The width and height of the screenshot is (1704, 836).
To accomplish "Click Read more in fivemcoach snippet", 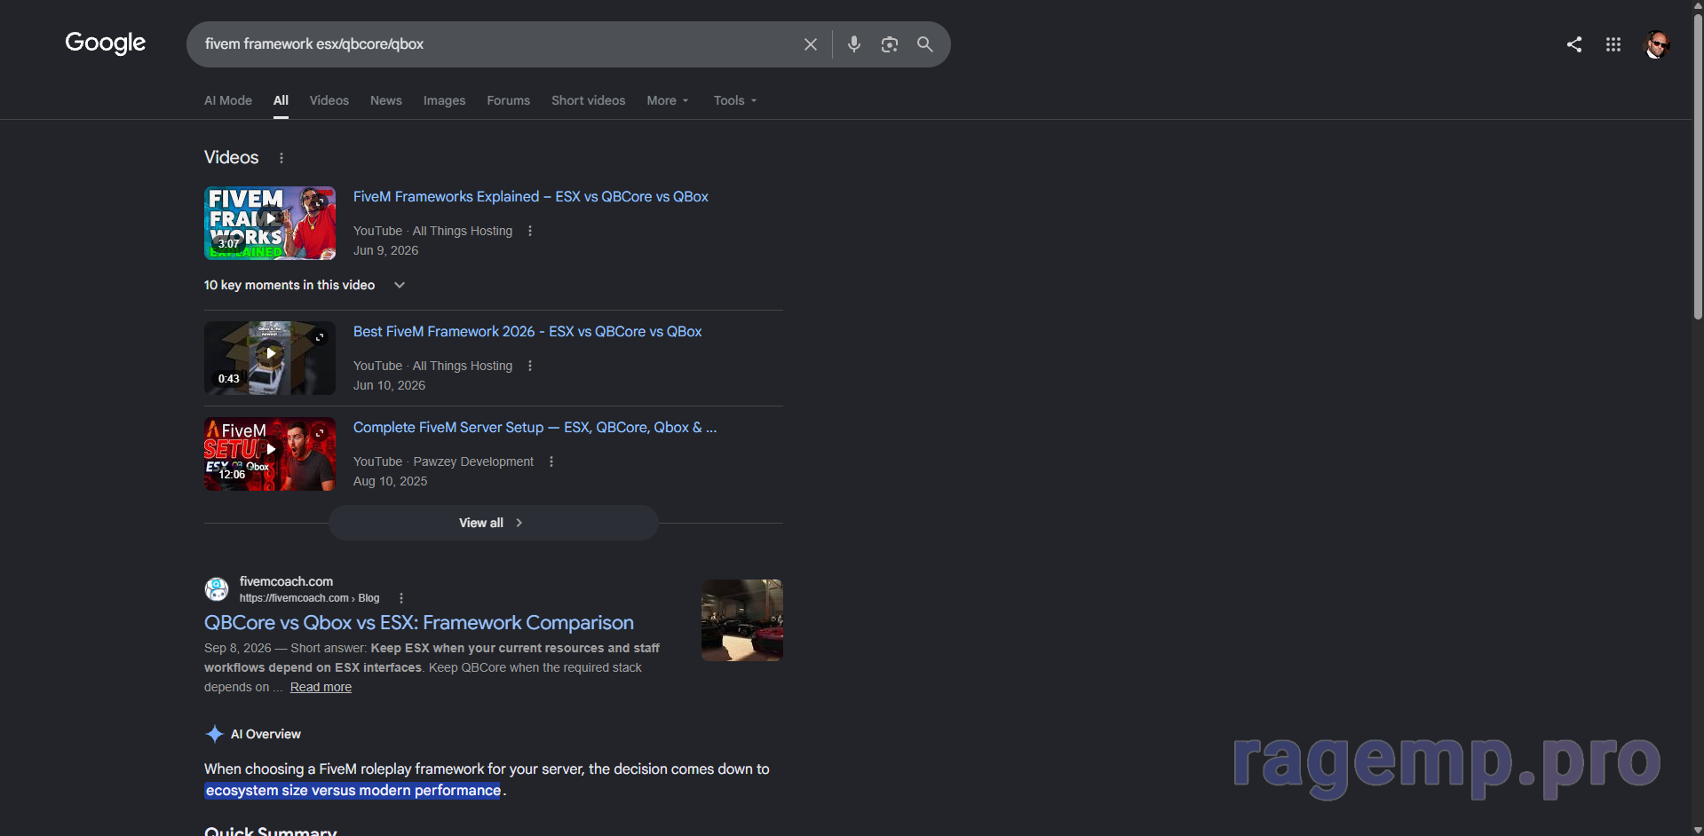I will [321, 687].
